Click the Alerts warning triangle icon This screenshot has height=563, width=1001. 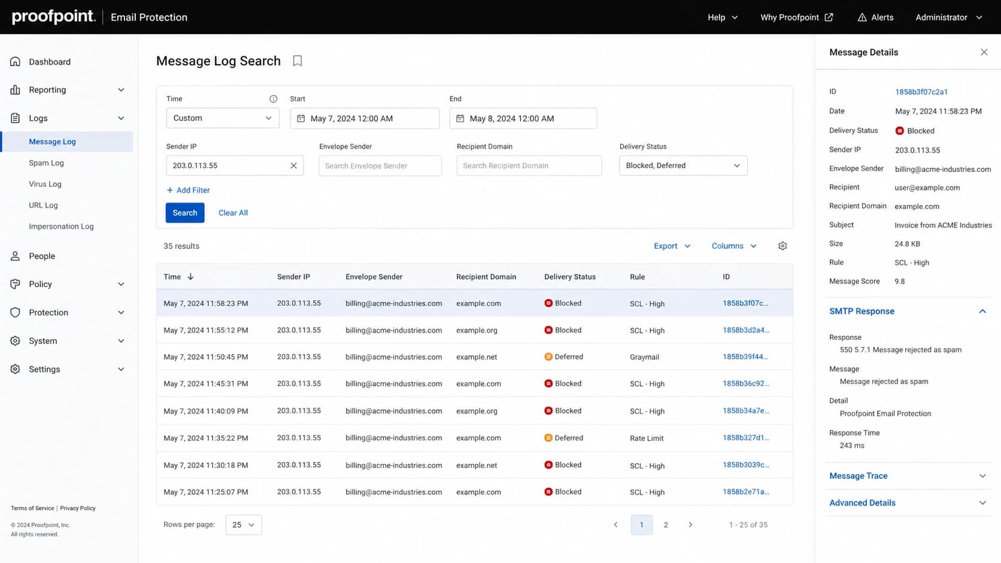coord(862,17)
